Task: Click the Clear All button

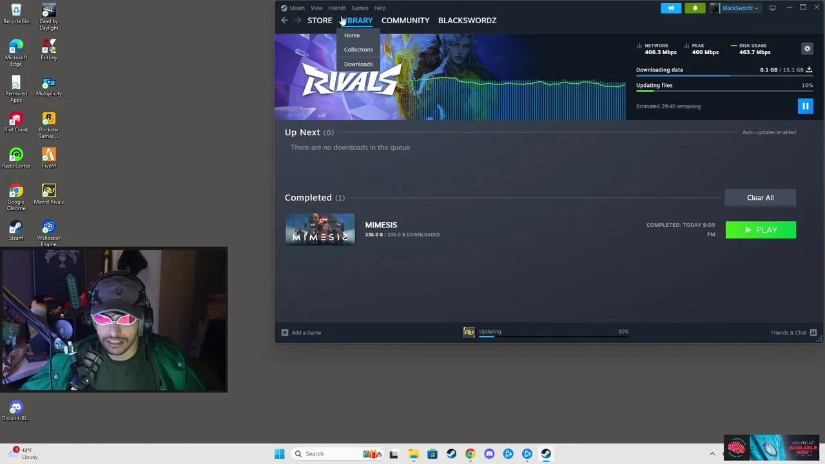Action: tap(761, 198)
